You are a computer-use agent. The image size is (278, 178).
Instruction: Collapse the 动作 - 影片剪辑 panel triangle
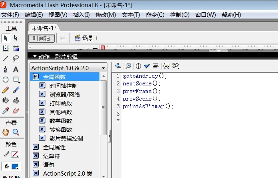(x=35, y=56)
